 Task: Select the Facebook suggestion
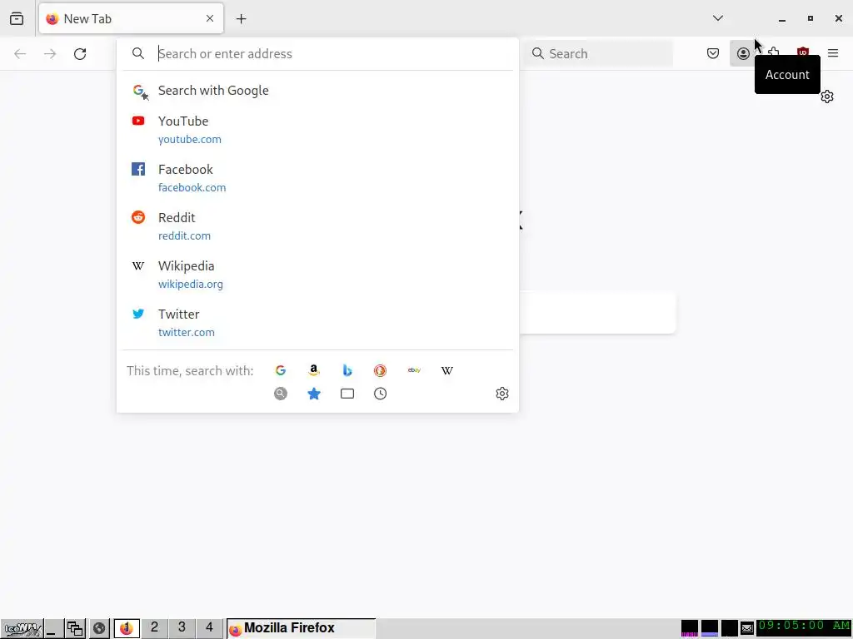pos(317,178)
